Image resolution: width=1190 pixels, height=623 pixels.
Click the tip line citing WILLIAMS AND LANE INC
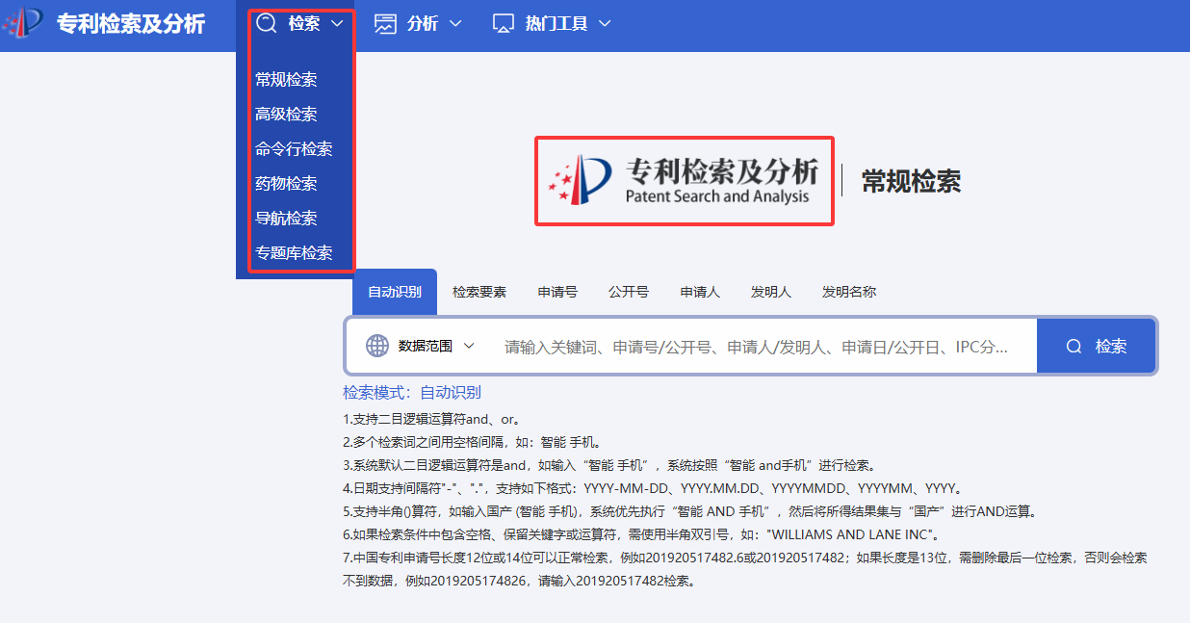click(x=642, y=534)
